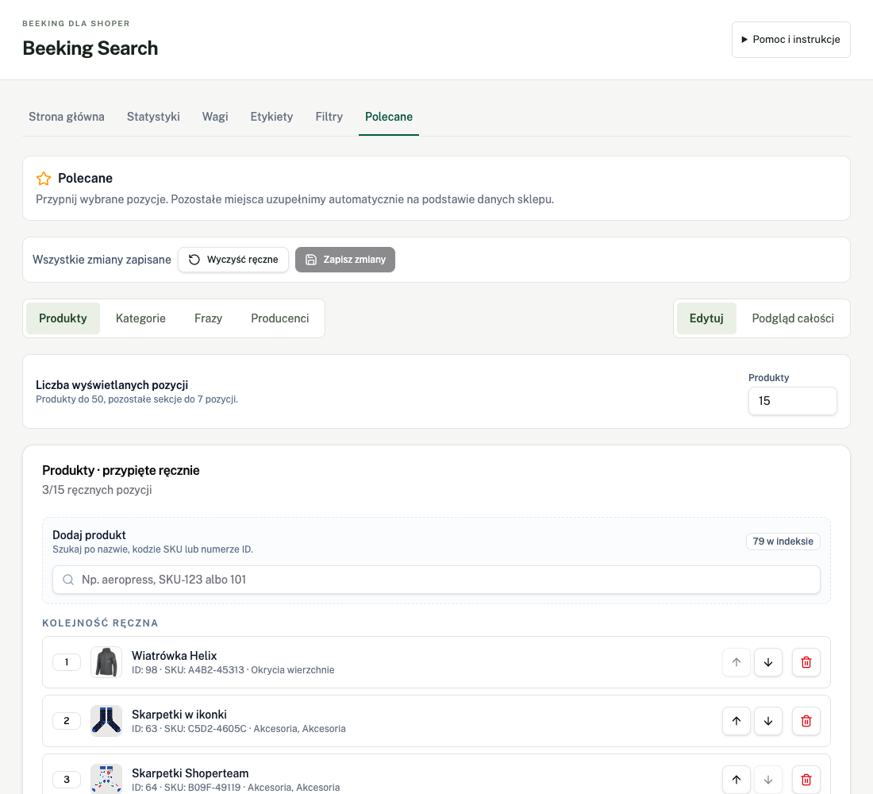Click position number 3 badge
Screen dimensions: 873x794
(66, 780)
